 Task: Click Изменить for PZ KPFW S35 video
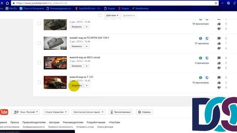[77, 47]
